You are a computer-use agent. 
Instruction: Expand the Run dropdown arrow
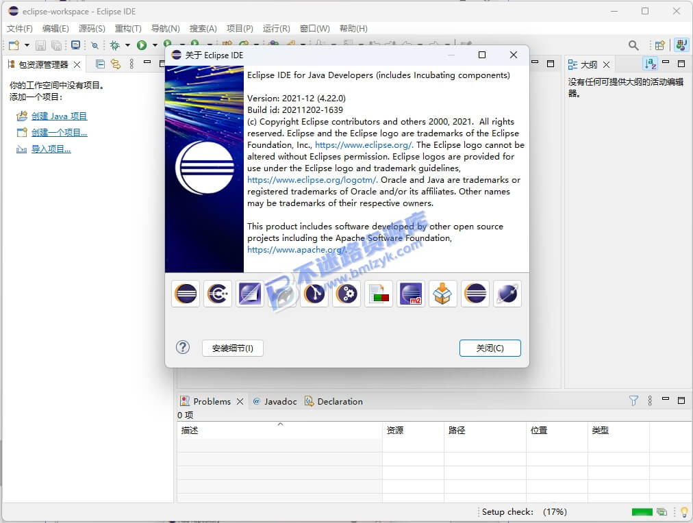(x=155, y=45)
